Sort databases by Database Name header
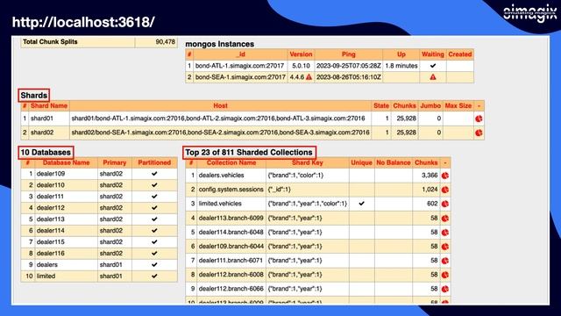Viewport: 561px width, 316px height. pos(67,162)
